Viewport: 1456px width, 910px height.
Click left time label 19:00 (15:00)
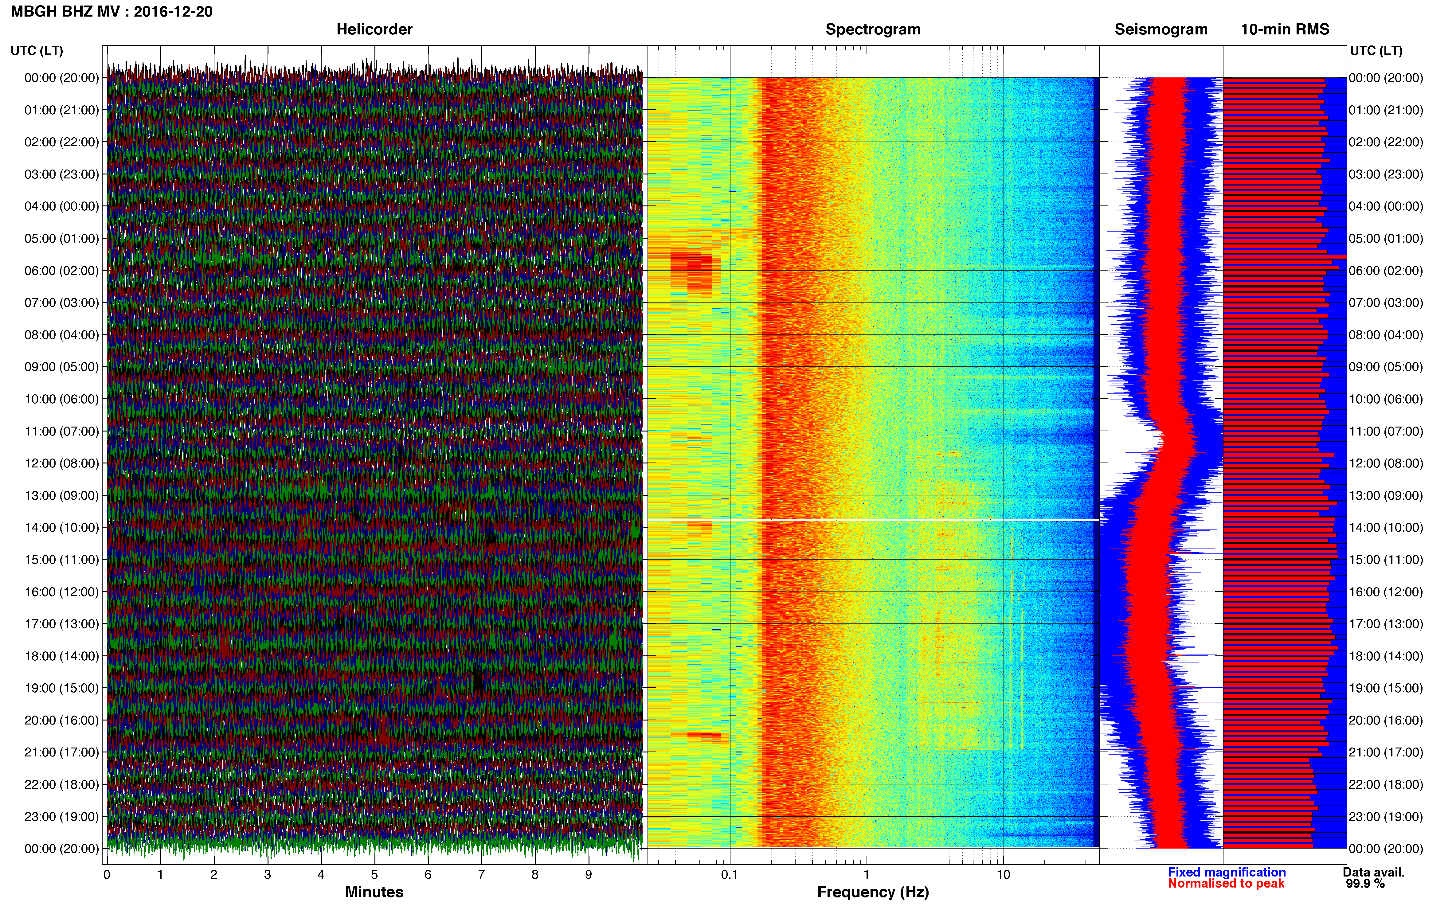tap(61, 688)
